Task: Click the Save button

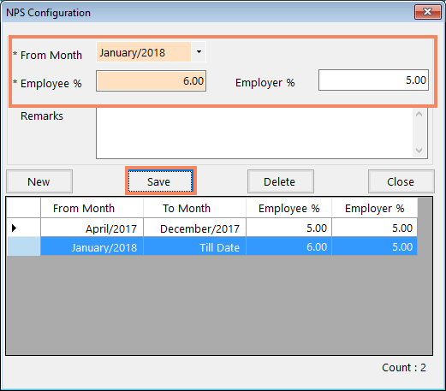Action: pos(161,181)
